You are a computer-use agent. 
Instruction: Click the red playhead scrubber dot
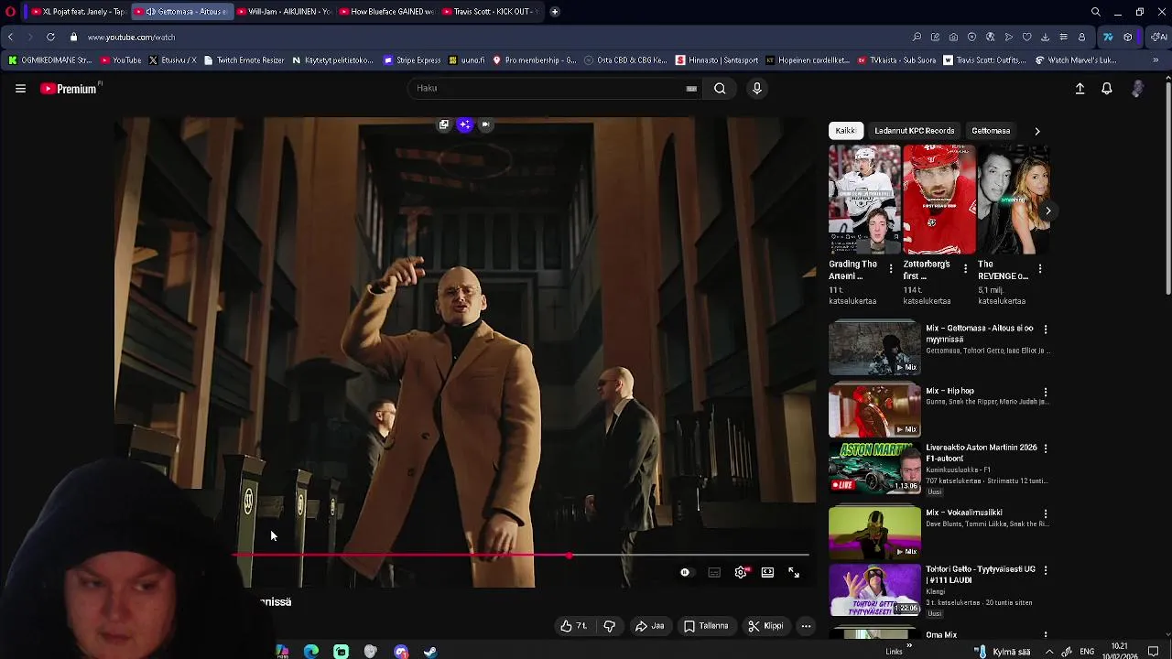point(570,556)
